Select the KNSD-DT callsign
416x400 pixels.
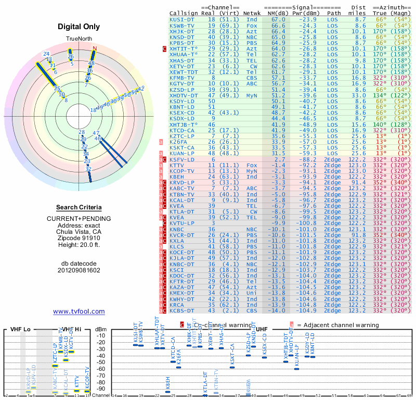[181, 37]
